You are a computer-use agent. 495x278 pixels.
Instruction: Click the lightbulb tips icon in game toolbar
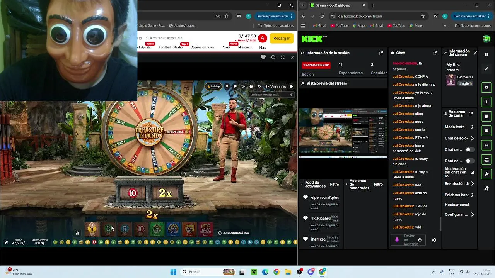[227, 86]
